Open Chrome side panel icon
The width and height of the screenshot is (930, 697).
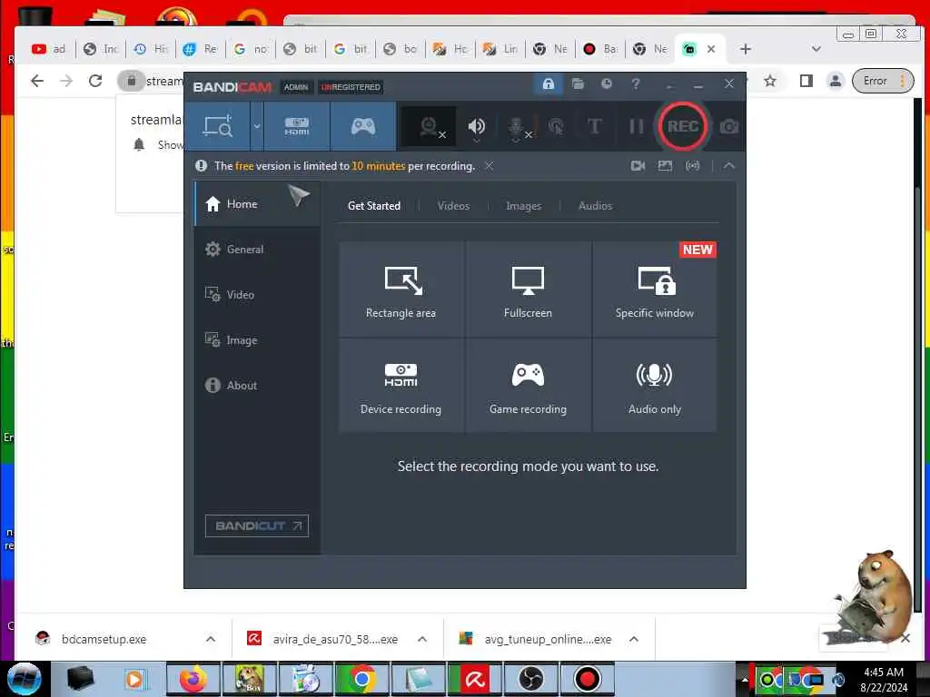806,81
